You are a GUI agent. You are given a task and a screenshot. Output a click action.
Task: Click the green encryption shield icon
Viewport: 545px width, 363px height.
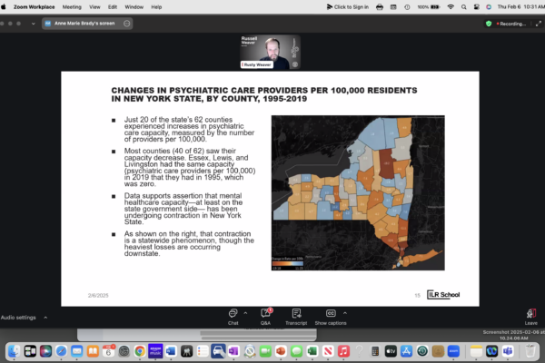click(489, 23)
